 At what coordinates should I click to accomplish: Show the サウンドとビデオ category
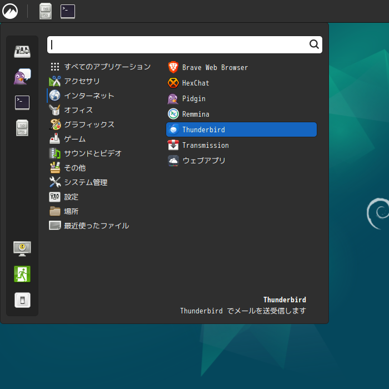[x=92, y=153]
